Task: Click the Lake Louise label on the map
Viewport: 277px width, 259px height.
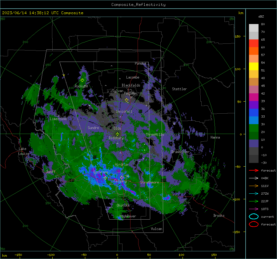Action: click(x=24, y=151)
